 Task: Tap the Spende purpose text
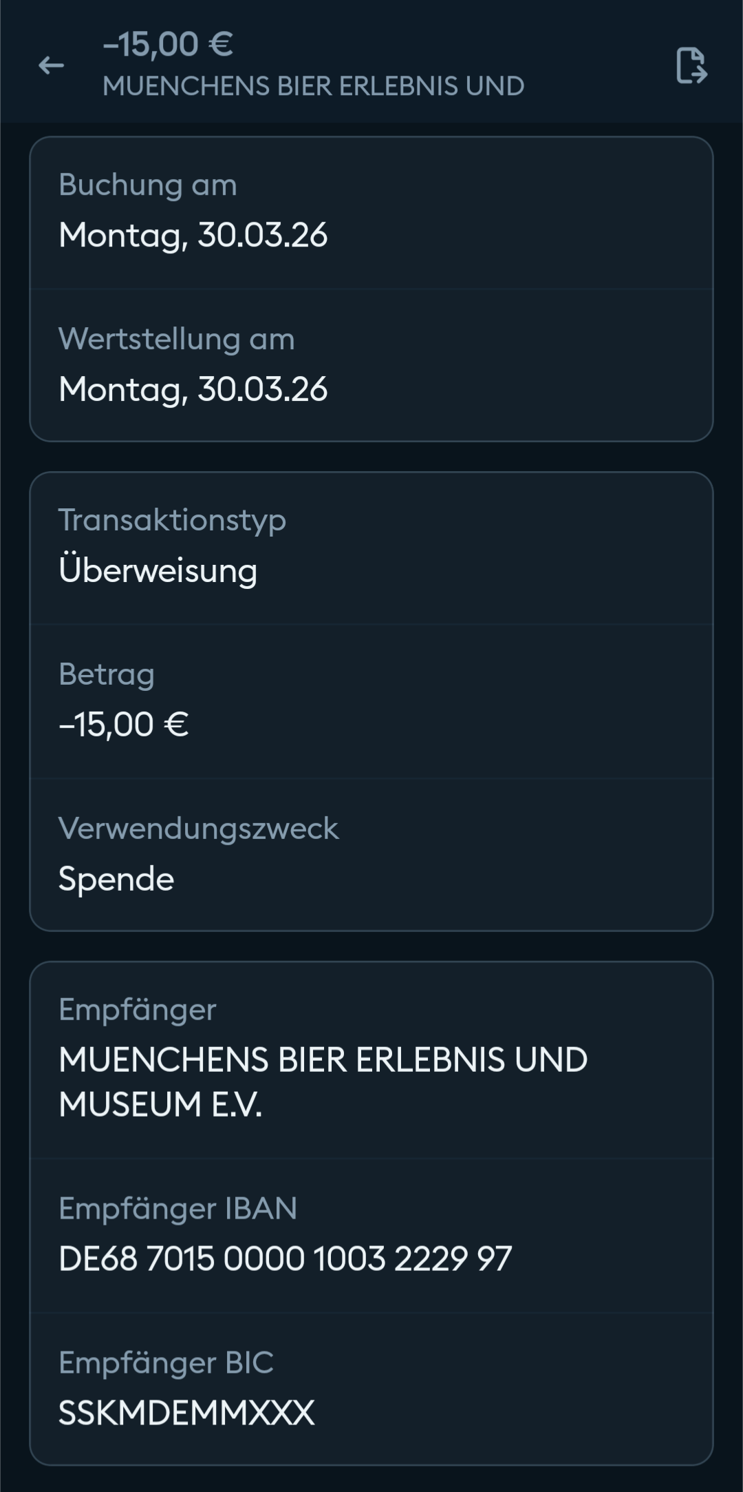(x=116, y=880)
